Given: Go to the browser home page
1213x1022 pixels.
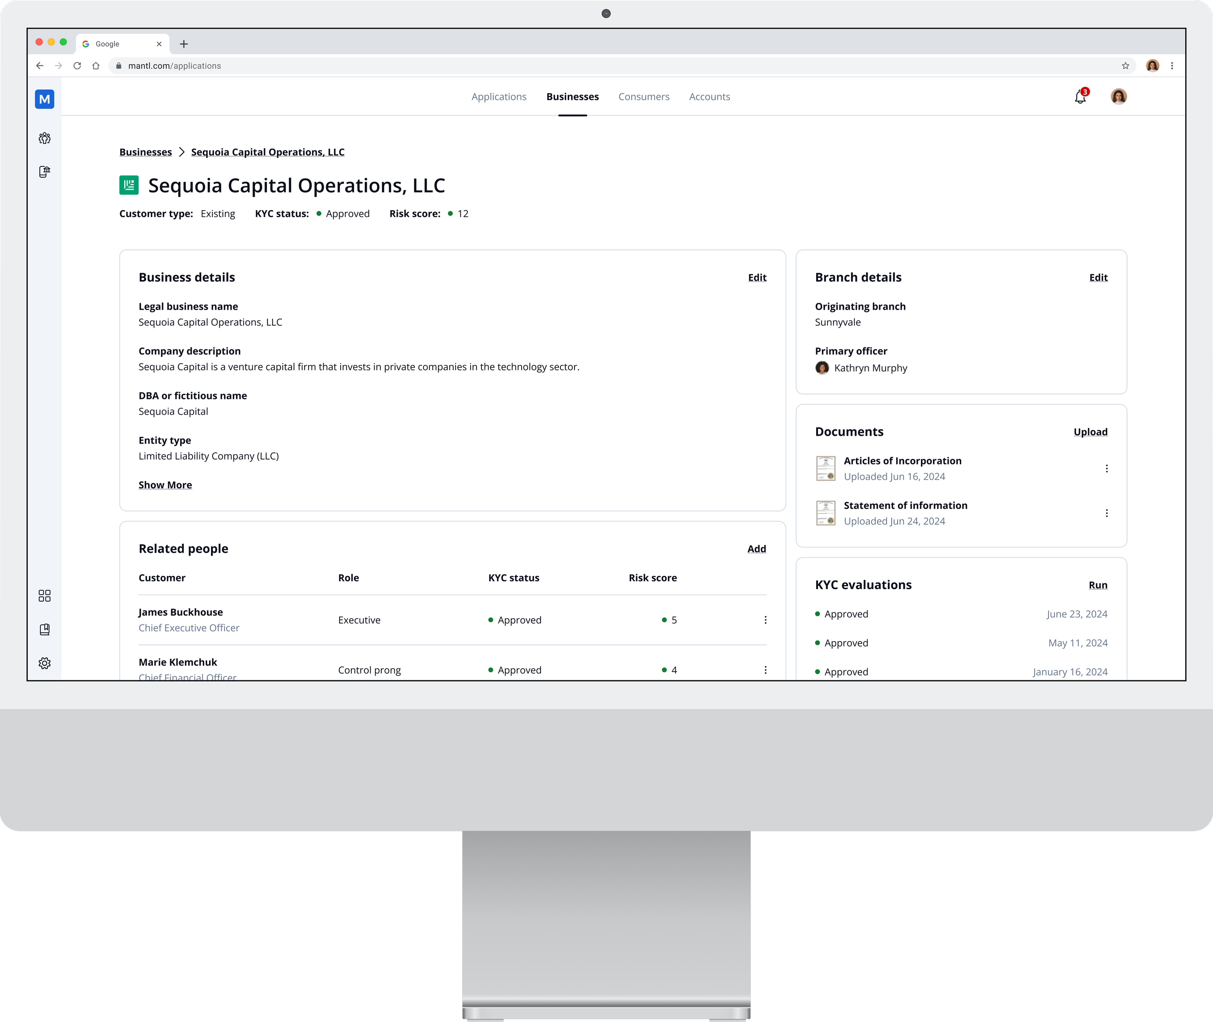Looking at the screenshot, I should tap(96, 66).
